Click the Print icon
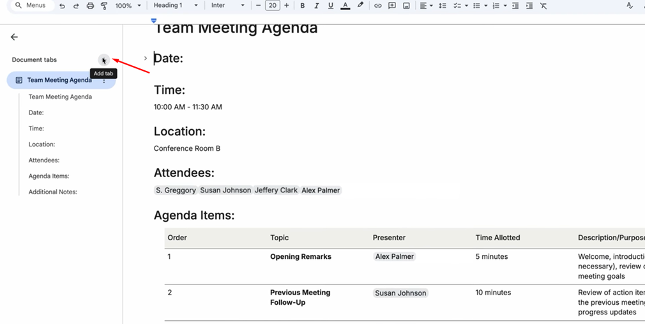The height and width of the screenshot is (324, 645). [x=90, y=6]
